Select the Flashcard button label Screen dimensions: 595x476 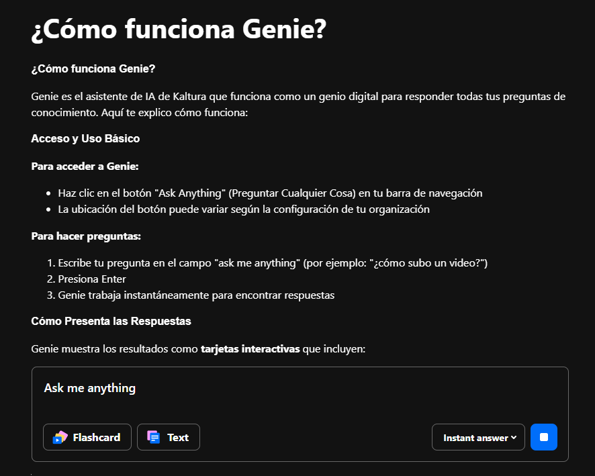coord(97,437)
